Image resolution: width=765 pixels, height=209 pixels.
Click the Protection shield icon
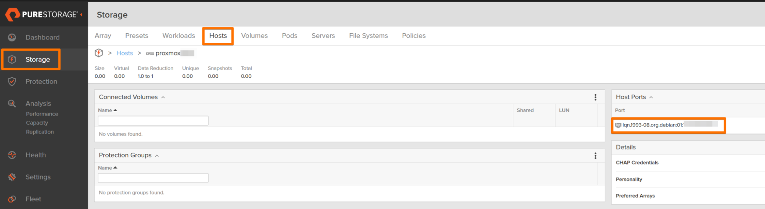coord(12,81)
